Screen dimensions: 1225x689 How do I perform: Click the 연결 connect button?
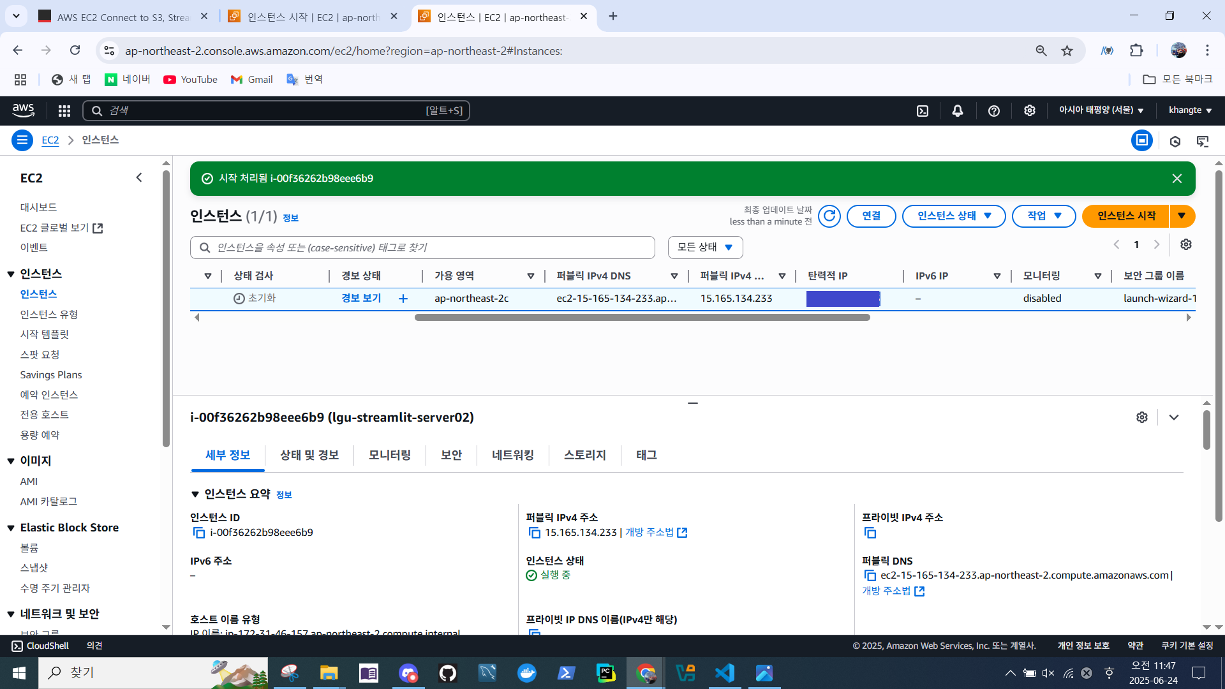pos(872,216)
